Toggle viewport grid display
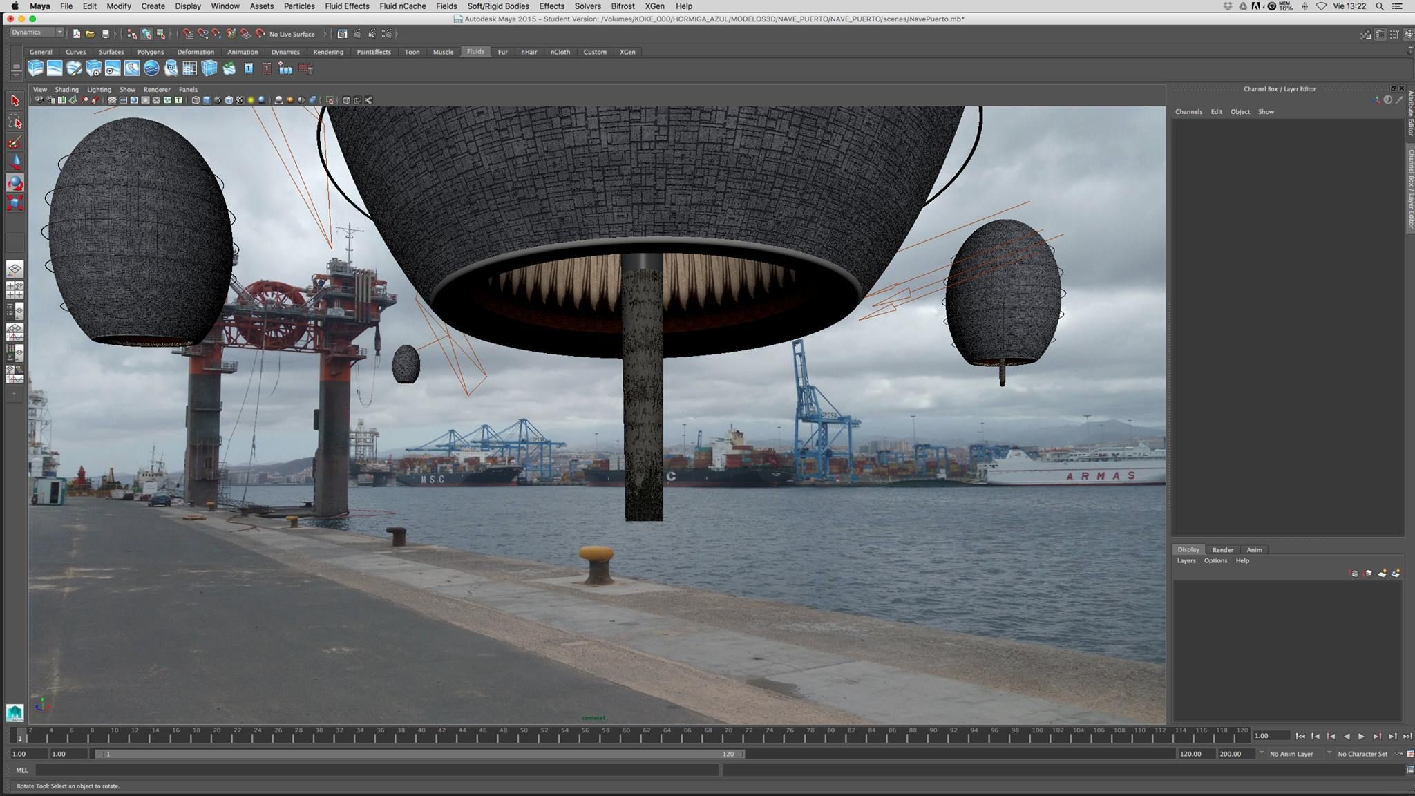The width and height of the screenshot is (1415, 796). (x=112, y=100)
